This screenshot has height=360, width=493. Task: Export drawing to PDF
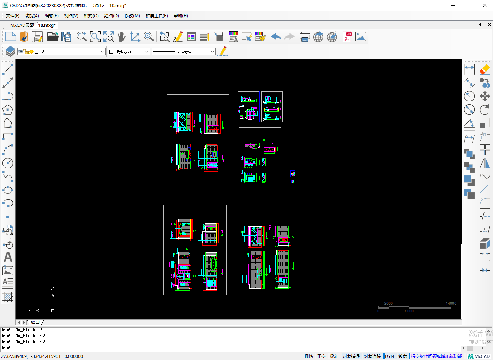click(347, 37)
